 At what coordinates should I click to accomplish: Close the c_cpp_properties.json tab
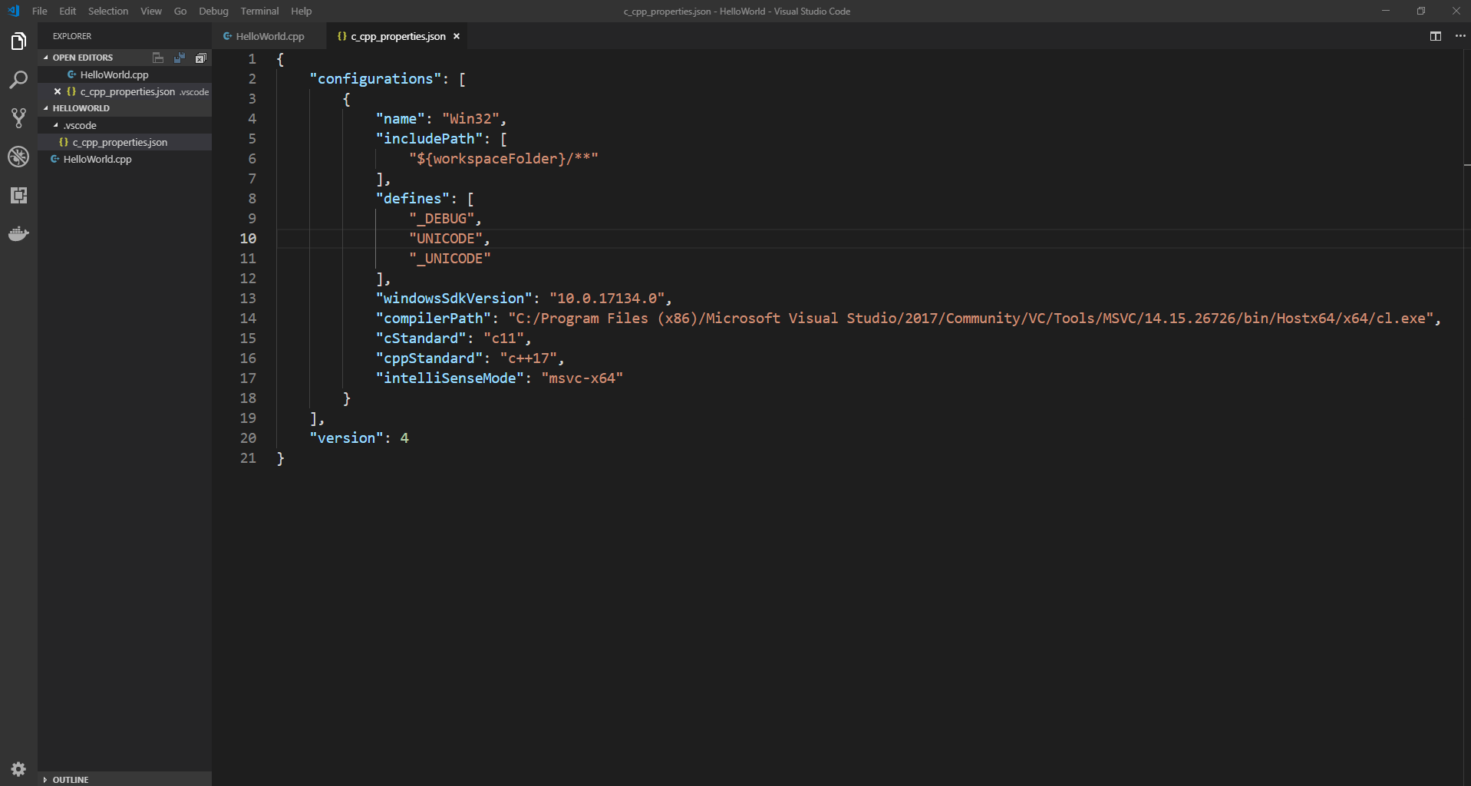click(x=457, y=36)
